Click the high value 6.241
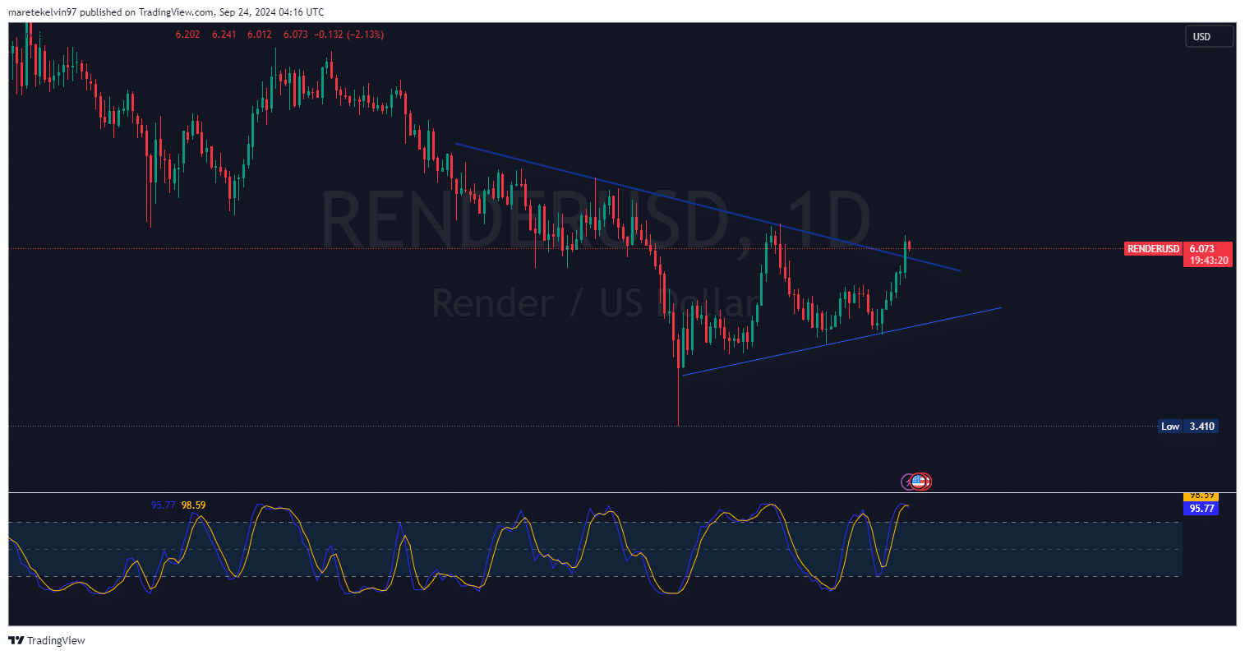Viewport: 1245px width, 655px height. (224, 35)
